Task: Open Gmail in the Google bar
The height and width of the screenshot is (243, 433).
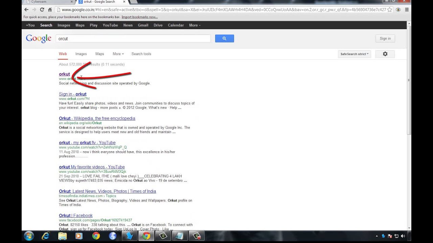Action: click(x=143, y=25)
